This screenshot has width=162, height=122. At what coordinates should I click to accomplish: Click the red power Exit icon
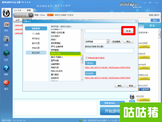6,83
